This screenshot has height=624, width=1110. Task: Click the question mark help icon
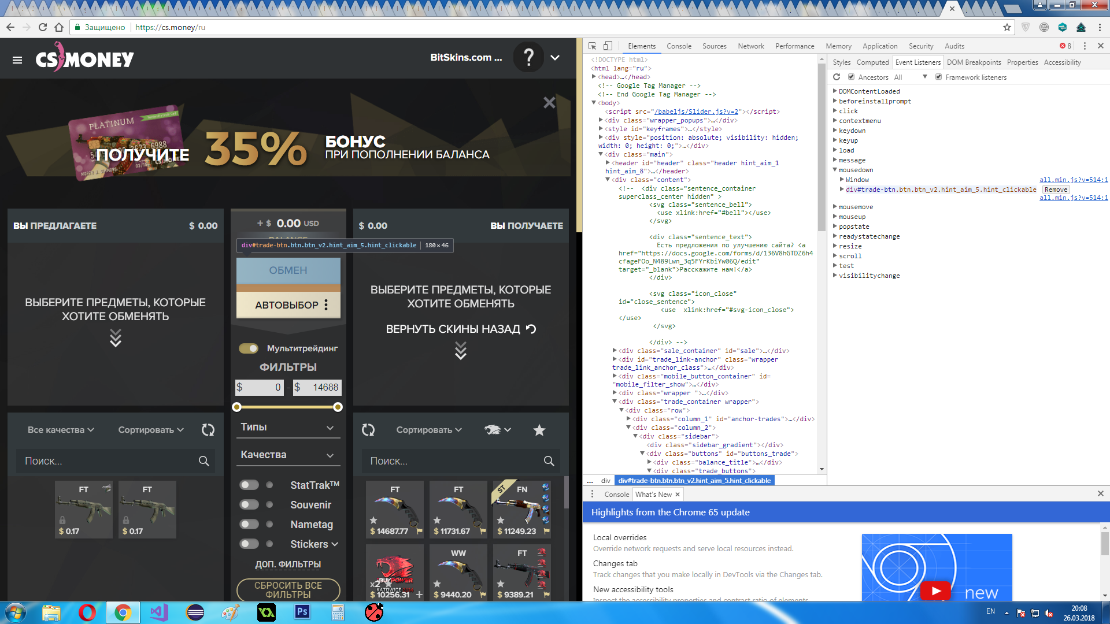[528, 57]
